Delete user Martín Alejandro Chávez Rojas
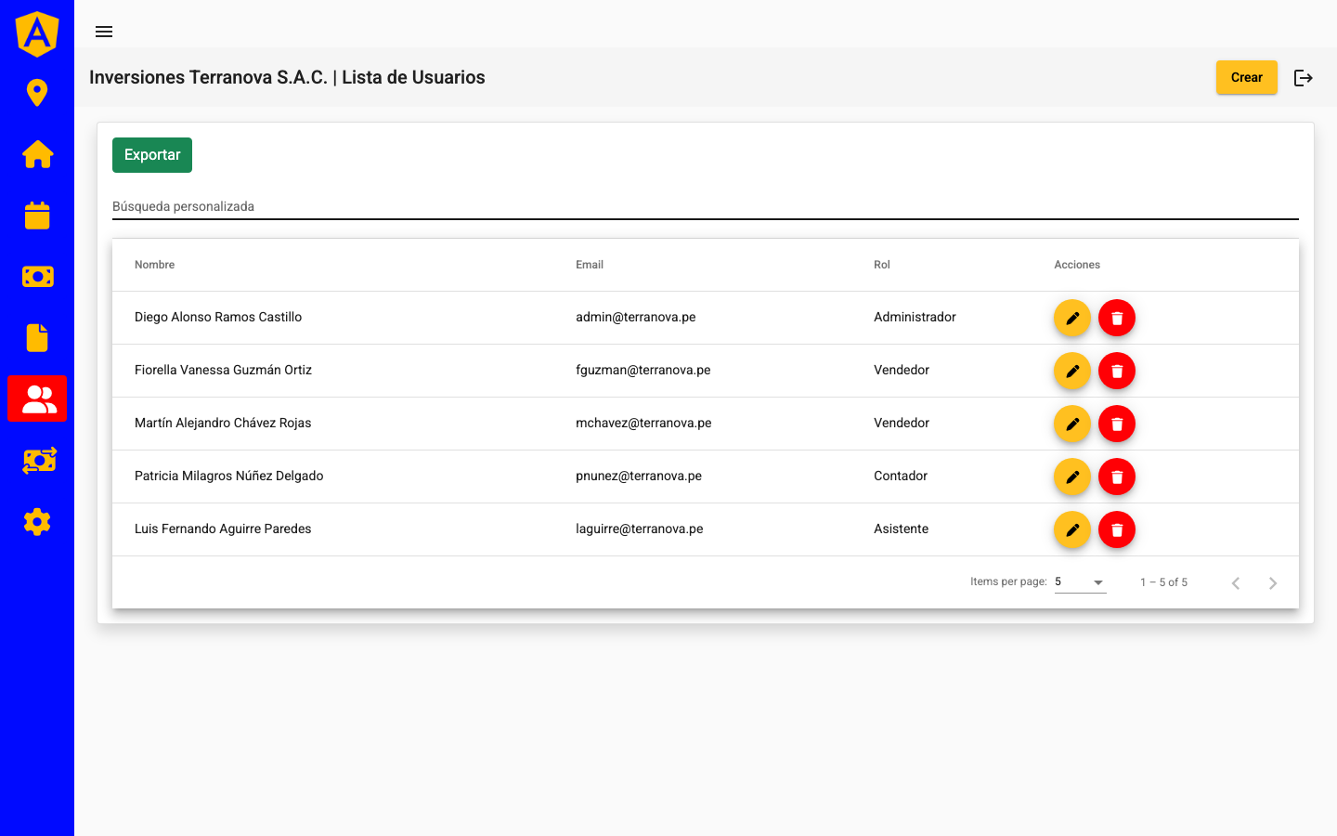The height and width of the screenshot is (836, 1337). tap(1117, 425)
